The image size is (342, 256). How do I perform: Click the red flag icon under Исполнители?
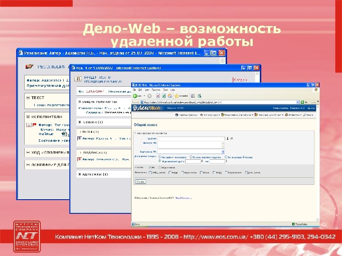pyautogui.click(x=34, y=125)
